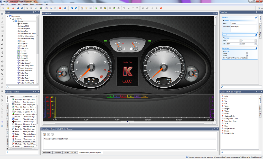Image resolution: width=263 pixels, height=159 pixels.
Task: Click the Point X value stepper
Action: click(240, 41)
